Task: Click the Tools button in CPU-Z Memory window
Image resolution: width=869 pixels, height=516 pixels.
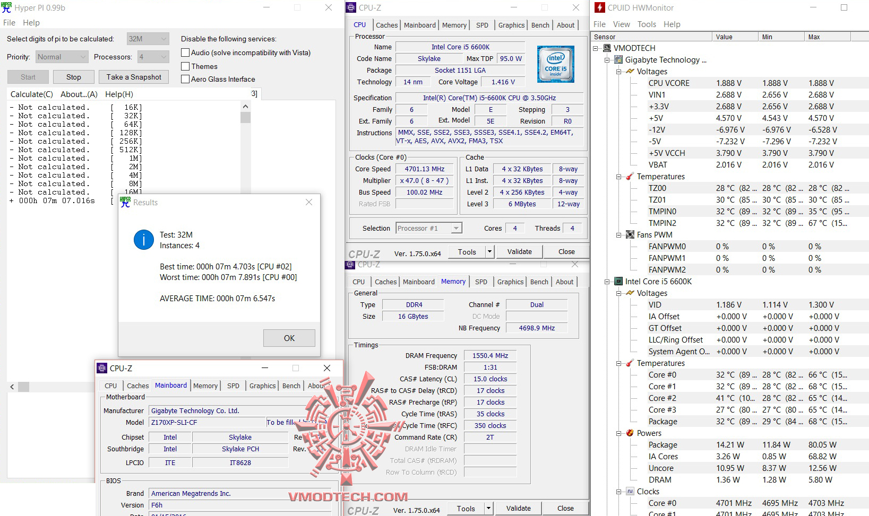Action: tap(466, 509)
